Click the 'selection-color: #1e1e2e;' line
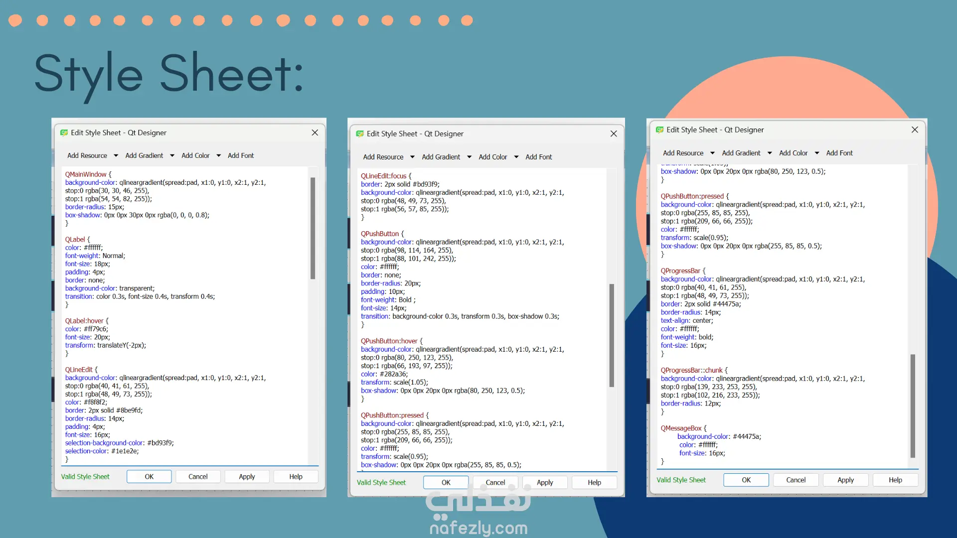 [x=102, y=451]
